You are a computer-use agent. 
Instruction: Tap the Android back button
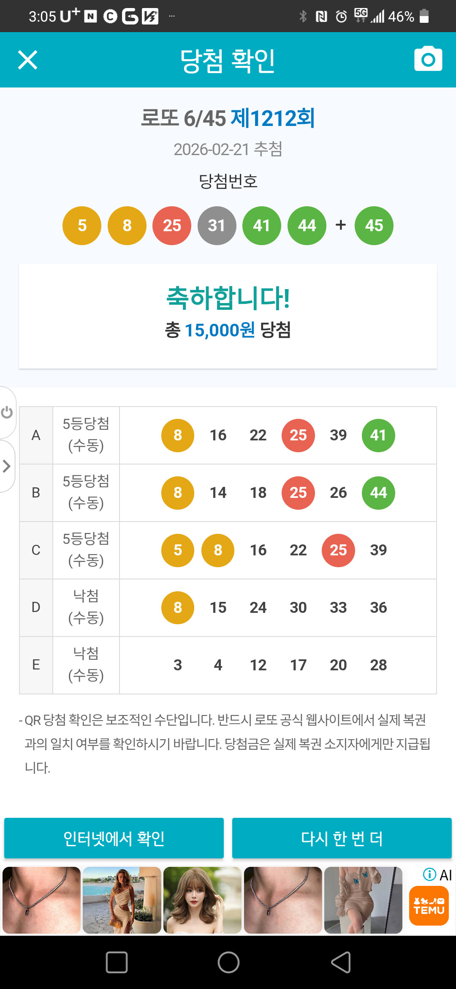pyautogui.click(x=341, y=962)
